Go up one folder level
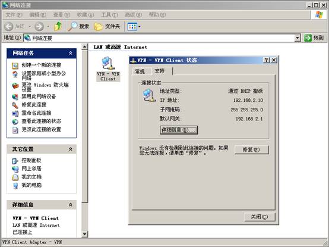Viewport: 329px width, 247px height. (x=58, y=26)
